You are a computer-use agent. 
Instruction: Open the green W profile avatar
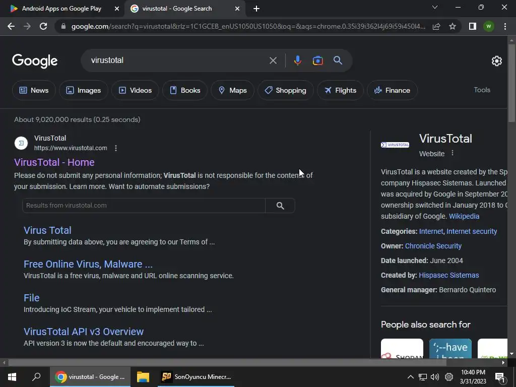[x=489, y=26]
